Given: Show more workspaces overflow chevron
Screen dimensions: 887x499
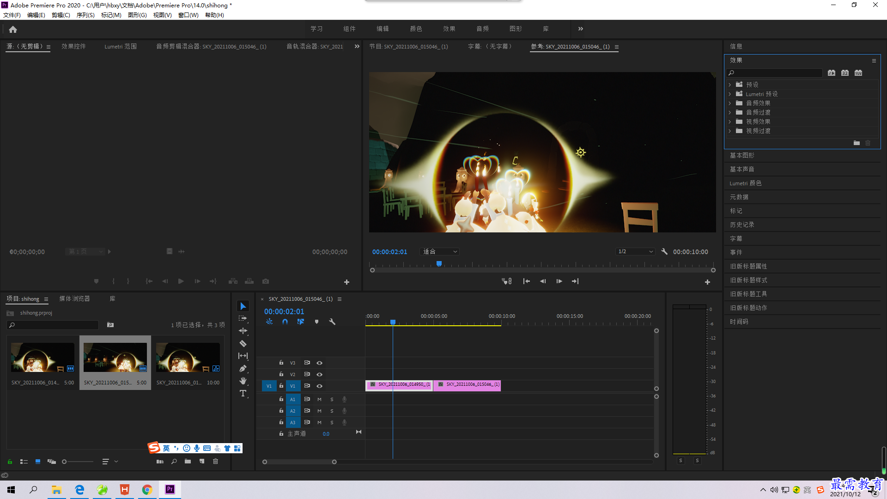Looking at the screenshot, I should click(581, 29).
